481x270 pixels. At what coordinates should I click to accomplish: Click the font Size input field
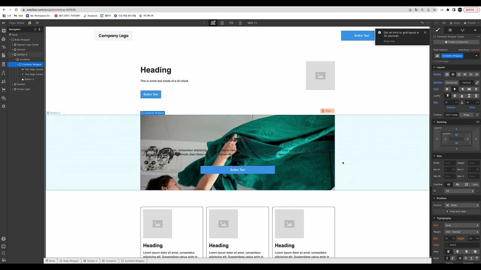tap(446, 238)
